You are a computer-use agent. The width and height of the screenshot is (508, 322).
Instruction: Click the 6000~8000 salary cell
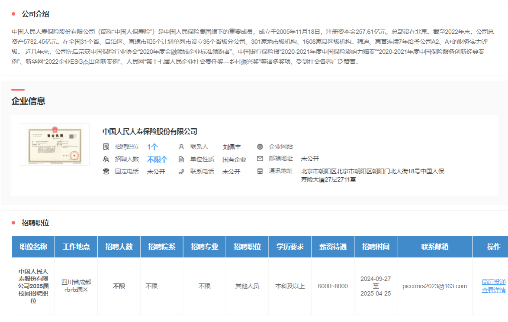pyautogui.click(x=333, y=286)
